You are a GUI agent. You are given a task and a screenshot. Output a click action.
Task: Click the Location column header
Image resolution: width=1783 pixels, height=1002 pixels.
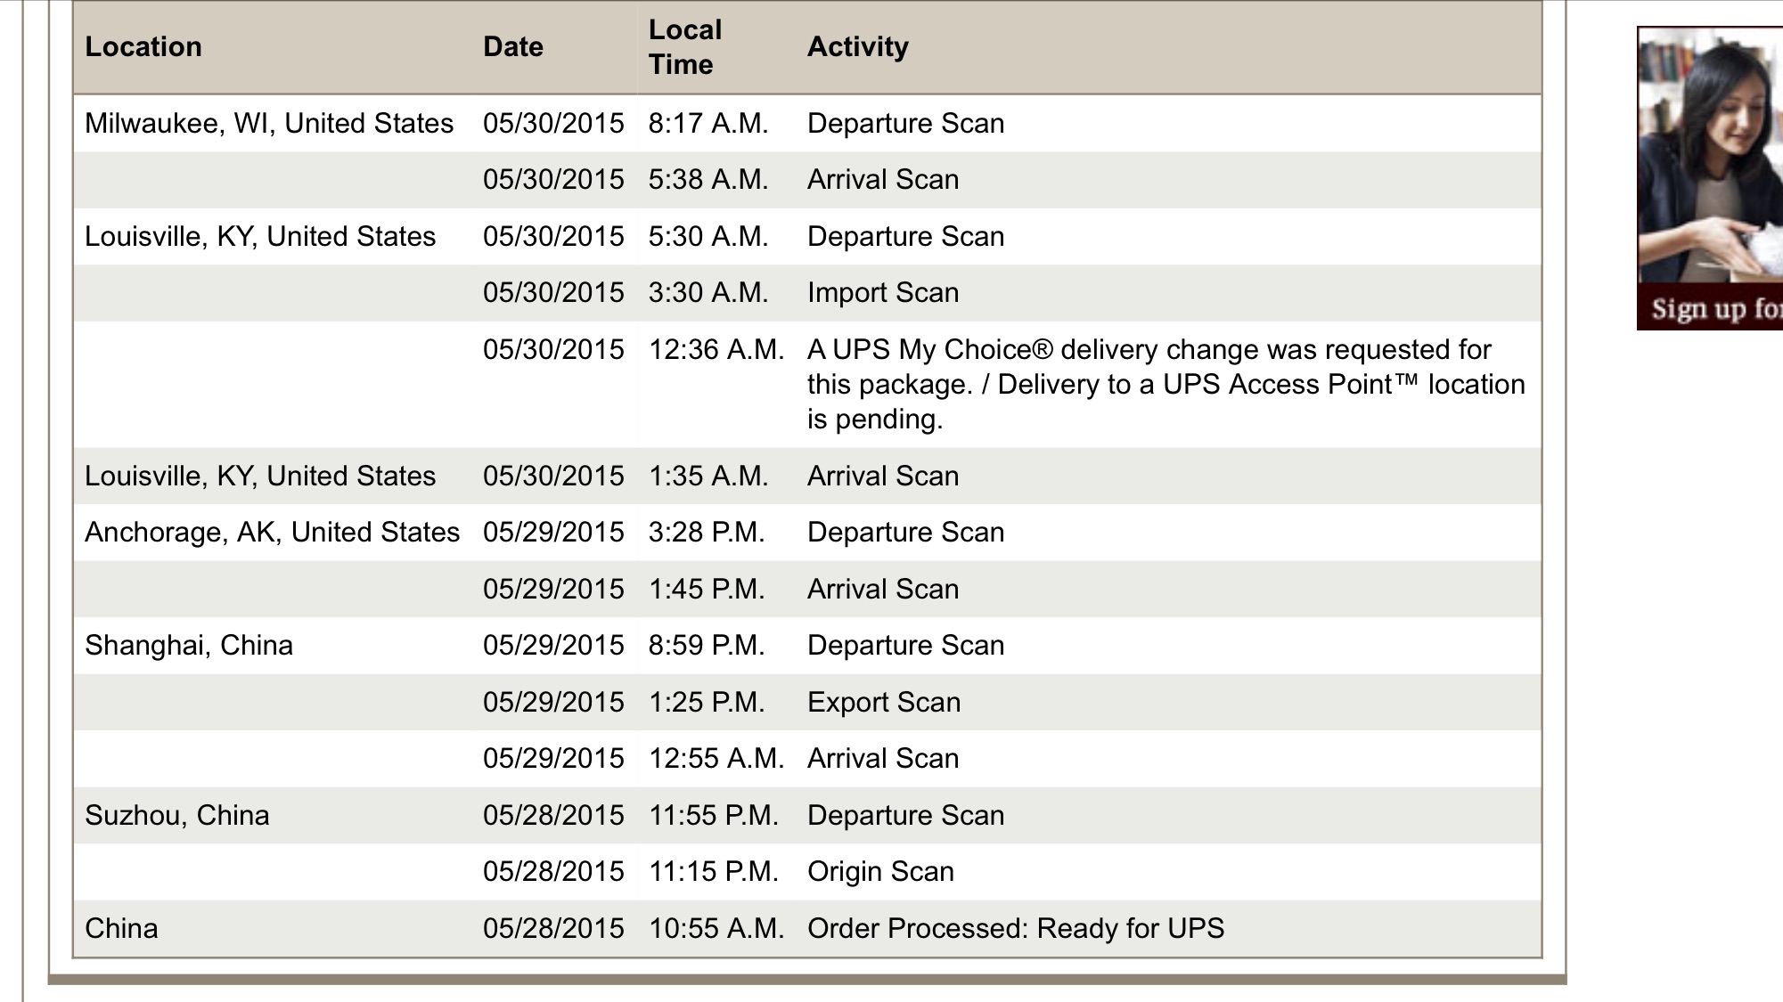(x=143, y=47)
